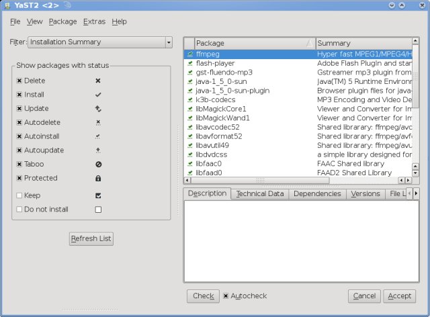Switch to the Dependencies tab
Screen dimensions: 430x317
pyautogui.click(x=317, y=194)
